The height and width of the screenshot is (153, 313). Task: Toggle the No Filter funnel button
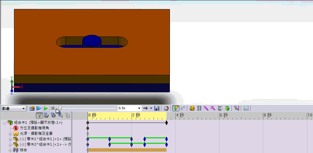40,115
